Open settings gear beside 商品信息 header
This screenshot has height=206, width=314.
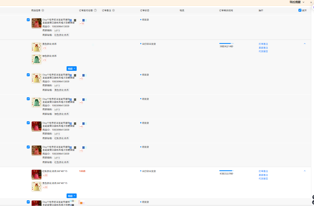[x=43, y=10]
